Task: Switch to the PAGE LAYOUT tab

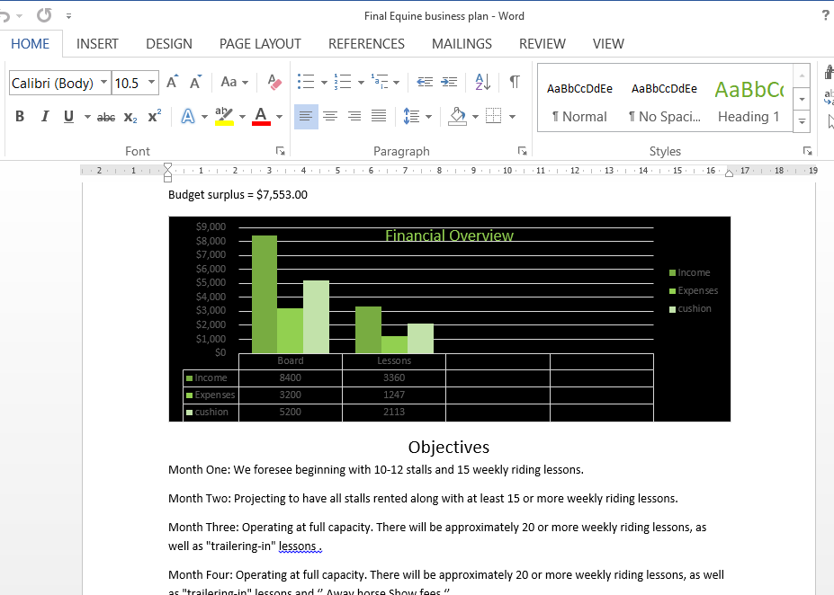Action: coord(260,43)
